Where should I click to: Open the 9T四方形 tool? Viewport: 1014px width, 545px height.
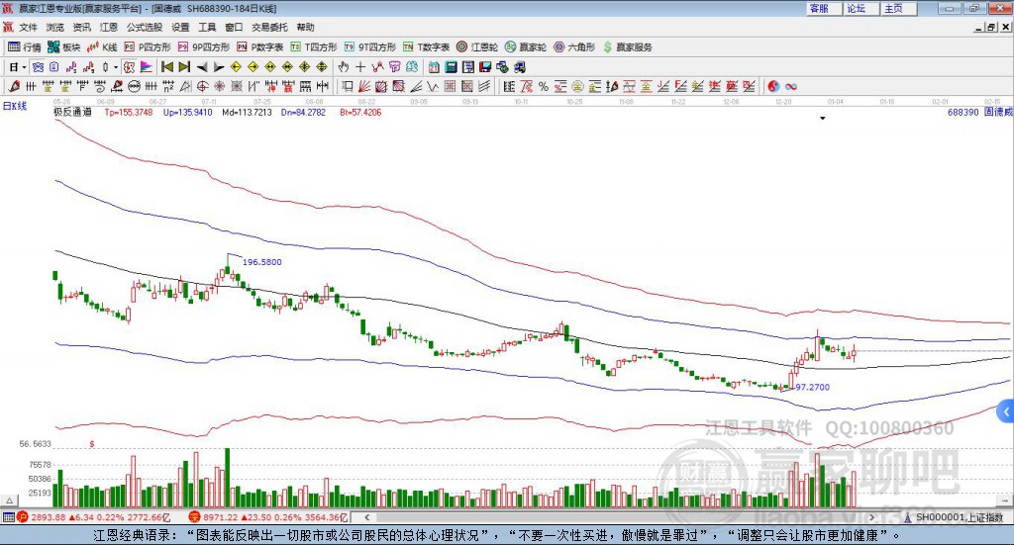pyautogui.click(x=370, y=47)
